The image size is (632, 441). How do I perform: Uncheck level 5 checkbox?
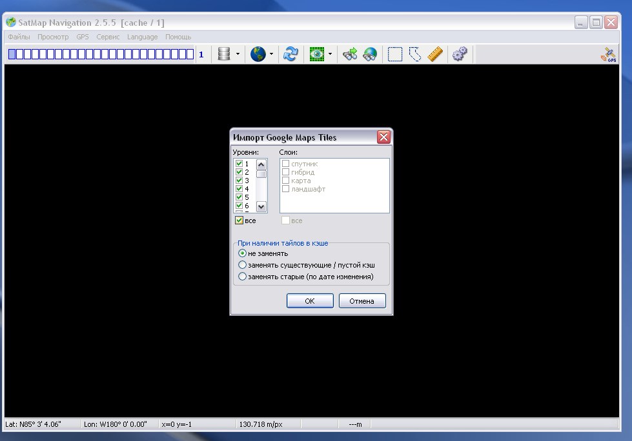pyautogui.click(x=239, y=197)
